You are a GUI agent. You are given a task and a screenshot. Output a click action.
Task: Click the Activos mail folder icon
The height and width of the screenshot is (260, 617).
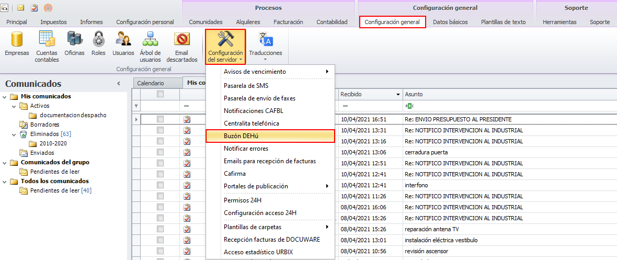(24, 106)
